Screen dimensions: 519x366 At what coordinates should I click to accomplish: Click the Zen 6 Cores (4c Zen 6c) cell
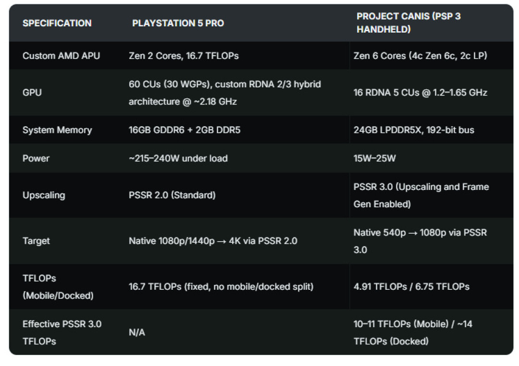[420, 56]
